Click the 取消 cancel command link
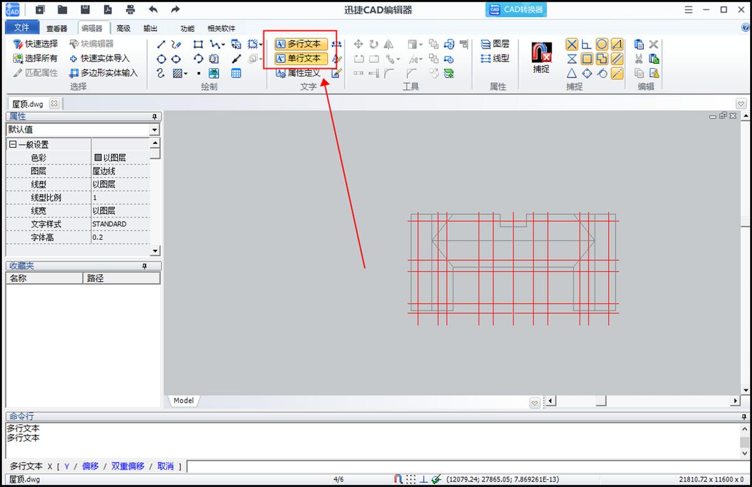752x487 pixels. 165,466
